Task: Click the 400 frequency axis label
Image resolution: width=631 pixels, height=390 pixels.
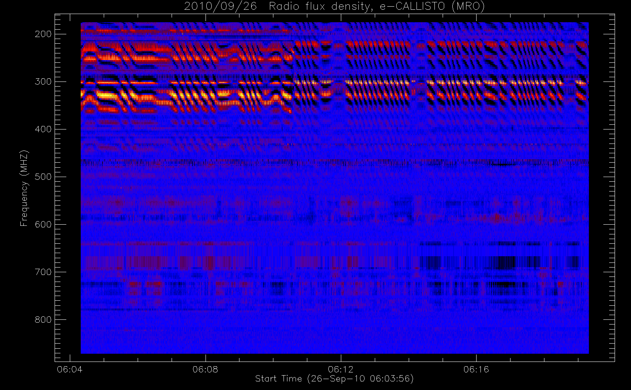Action: pos(43,129)
